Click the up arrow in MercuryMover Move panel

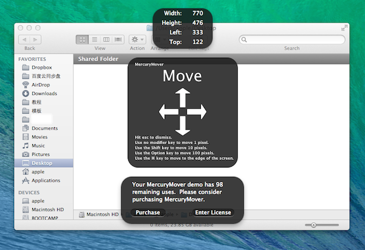tap(182, 97)
